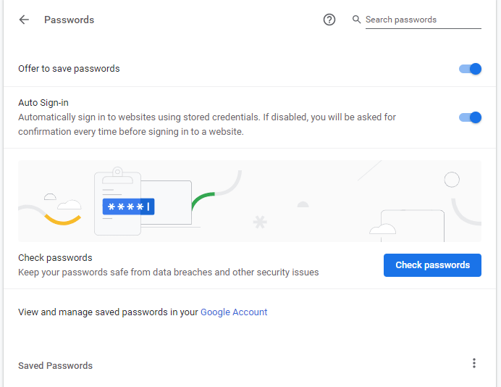Click the Offer to save passwords label
The image size is (501, 387).
tap(69, 69)
